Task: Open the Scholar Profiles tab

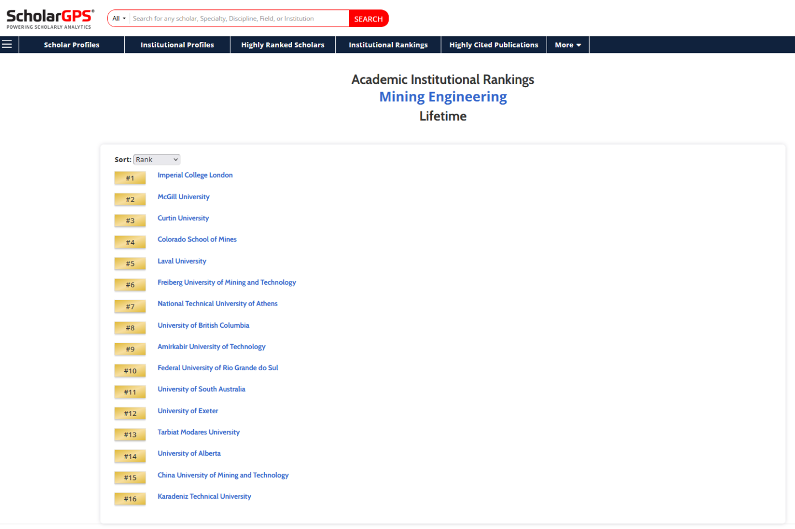Action: [x=72, y=45]
